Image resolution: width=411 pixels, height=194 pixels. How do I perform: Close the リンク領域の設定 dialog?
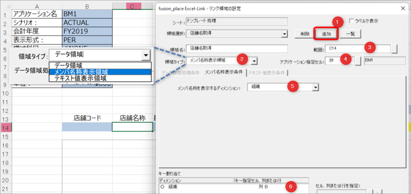point(403,9)
